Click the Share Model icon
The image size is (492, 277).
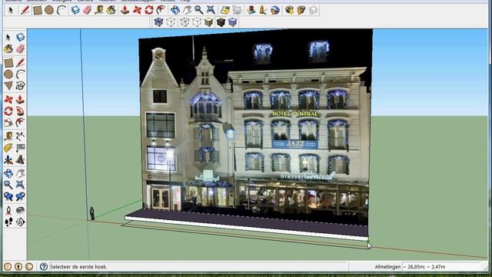301,10
